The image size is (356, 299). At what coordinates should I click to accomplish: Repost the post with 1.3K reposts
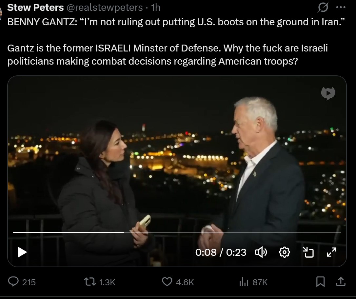(100, 282)
